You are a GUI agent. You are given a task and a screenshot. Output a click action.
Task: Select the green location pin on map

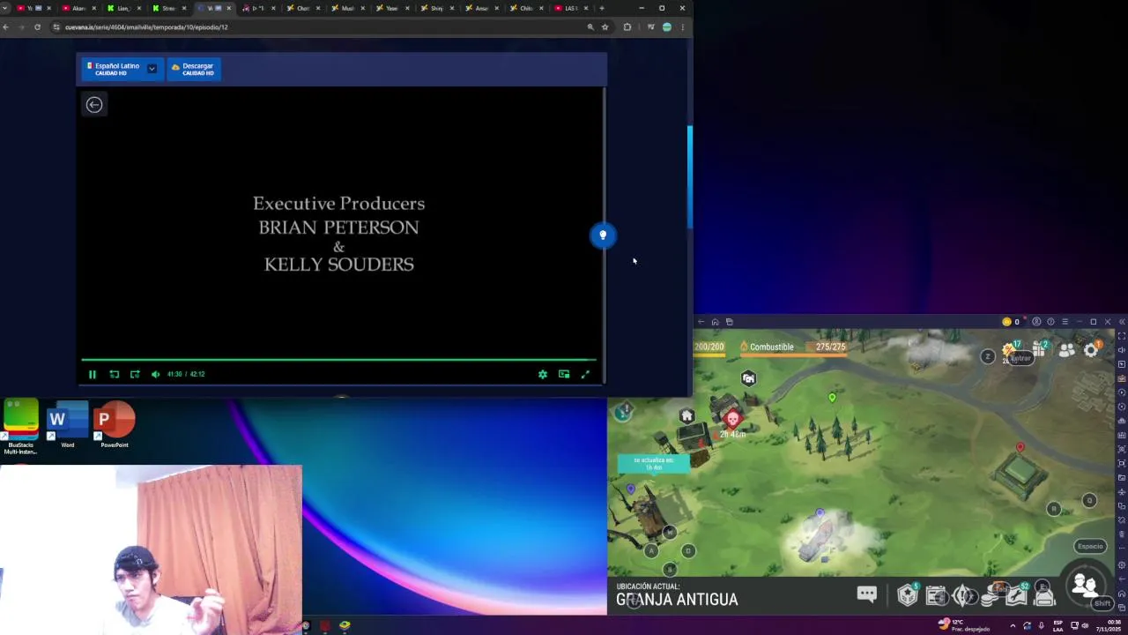coord(832,399)
